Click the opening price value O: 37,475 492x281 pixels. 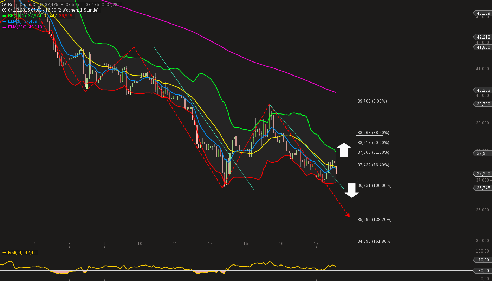tap(49, 5)
